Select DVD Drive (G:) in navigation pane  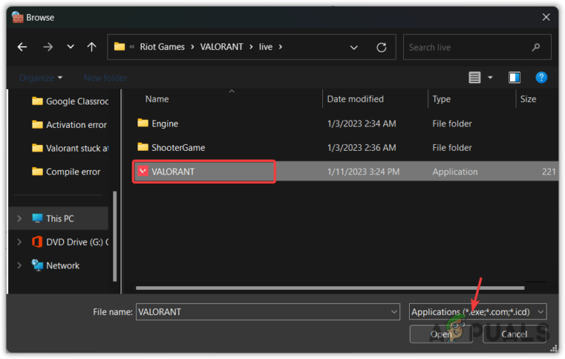[x=70, y=242]
